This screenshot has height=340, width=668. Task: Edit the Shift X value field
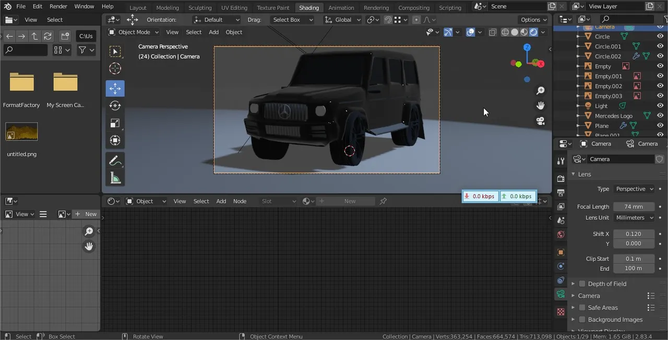pyautogui.click(x=634, y=234)
